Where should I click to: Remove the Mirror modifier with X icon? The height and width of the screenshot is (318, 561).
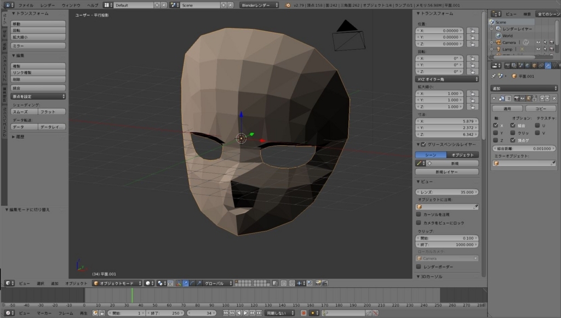pyautogui.click(x=554, y=98)
